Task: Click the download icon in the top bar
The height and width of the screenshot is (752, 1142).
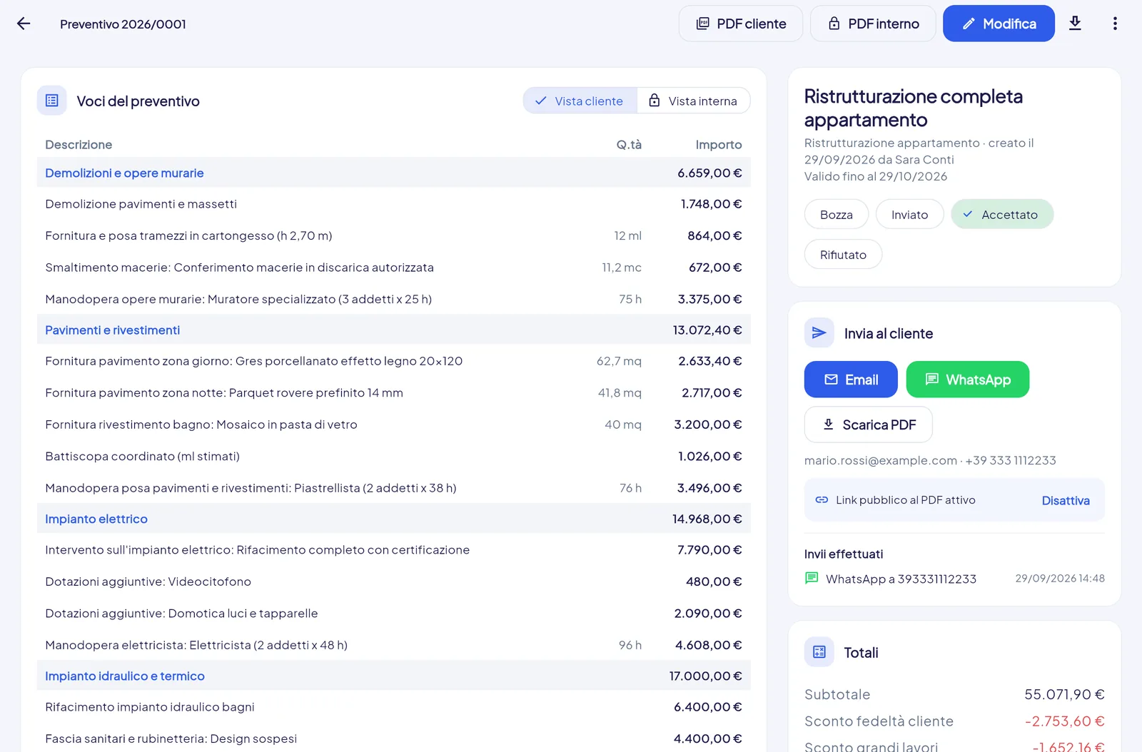Action: coord(1075,24)
